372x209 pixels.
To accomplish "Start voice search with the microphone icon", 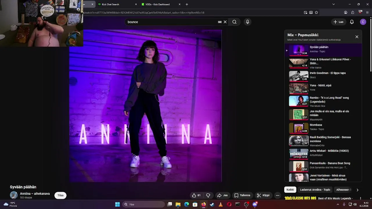I will click(x=247, y=22).
